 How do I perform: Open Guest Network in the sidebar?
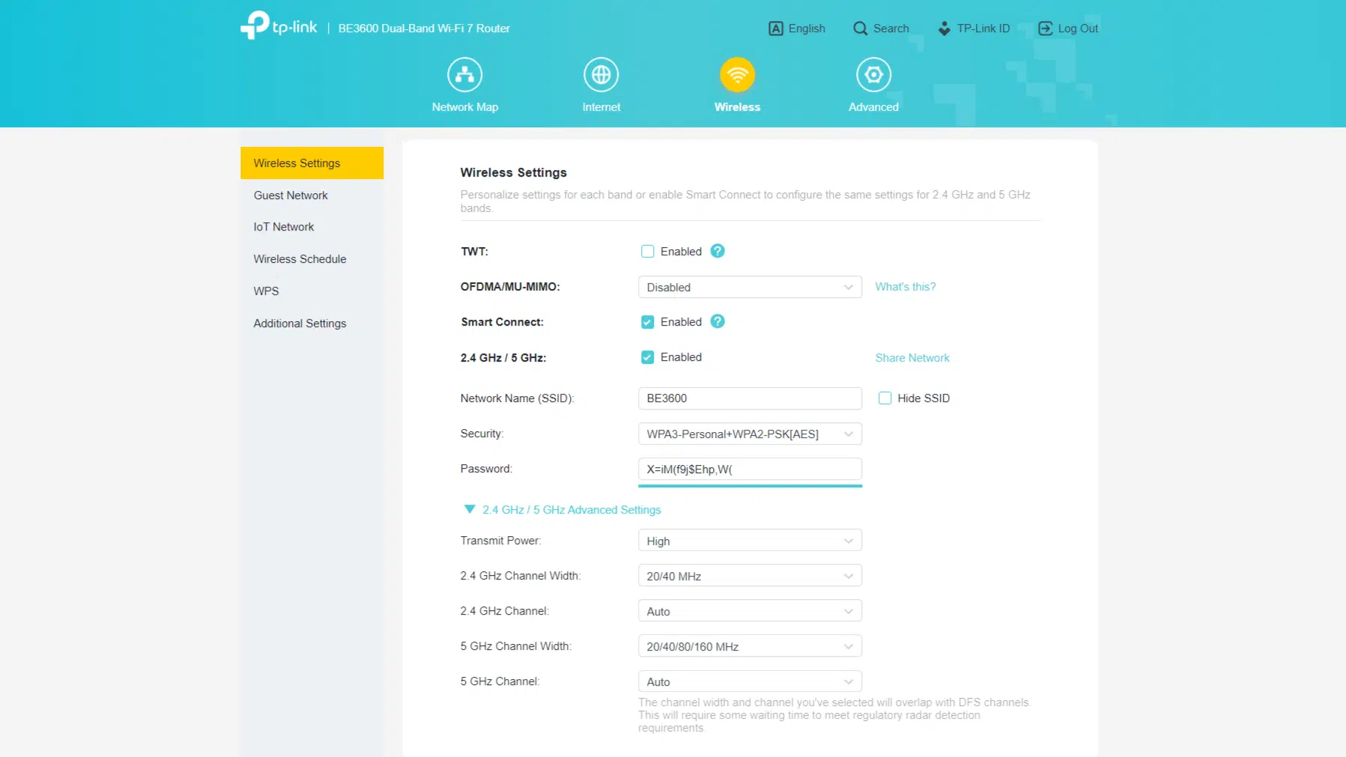291,195
